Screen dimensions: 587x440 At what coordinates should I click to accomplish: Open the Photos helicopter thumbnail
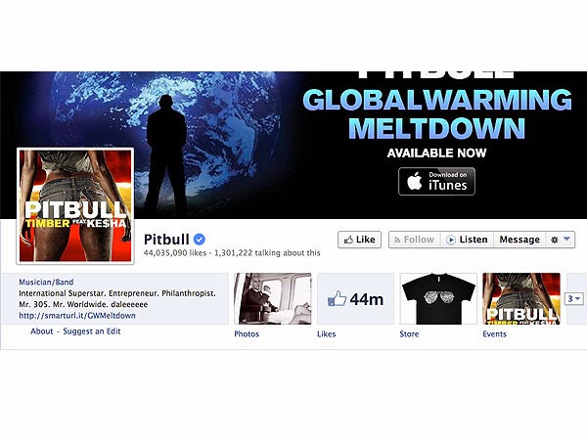pyautogui.click(x=273, y=298)
